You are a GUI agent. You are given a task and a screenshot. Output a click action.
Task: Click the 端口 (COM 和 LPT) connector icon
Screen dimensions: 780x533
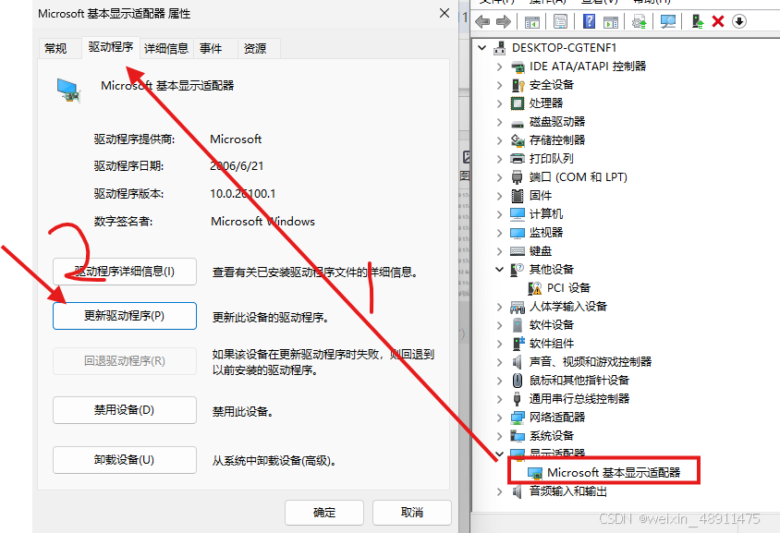tap(518, 177)
